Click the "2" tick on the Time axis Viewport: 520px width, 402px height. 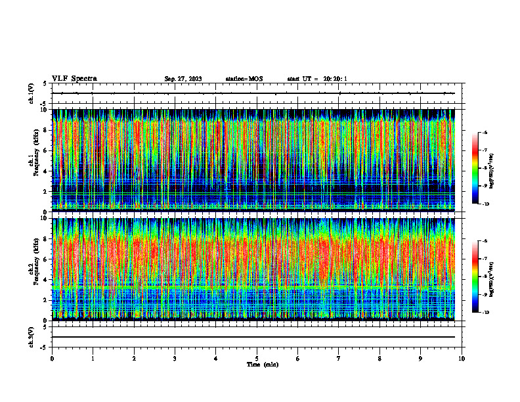(x=134, y=359)
